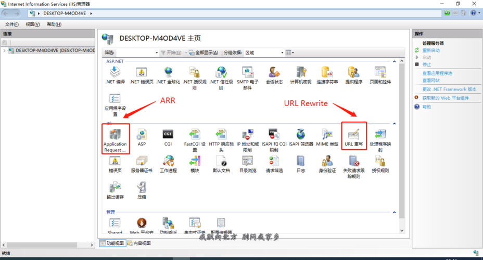Click connections pane horizontal scrollbar right arrow
Image resolution: width=483 pixels, height=260 pixels.
[x=92, y=245]
